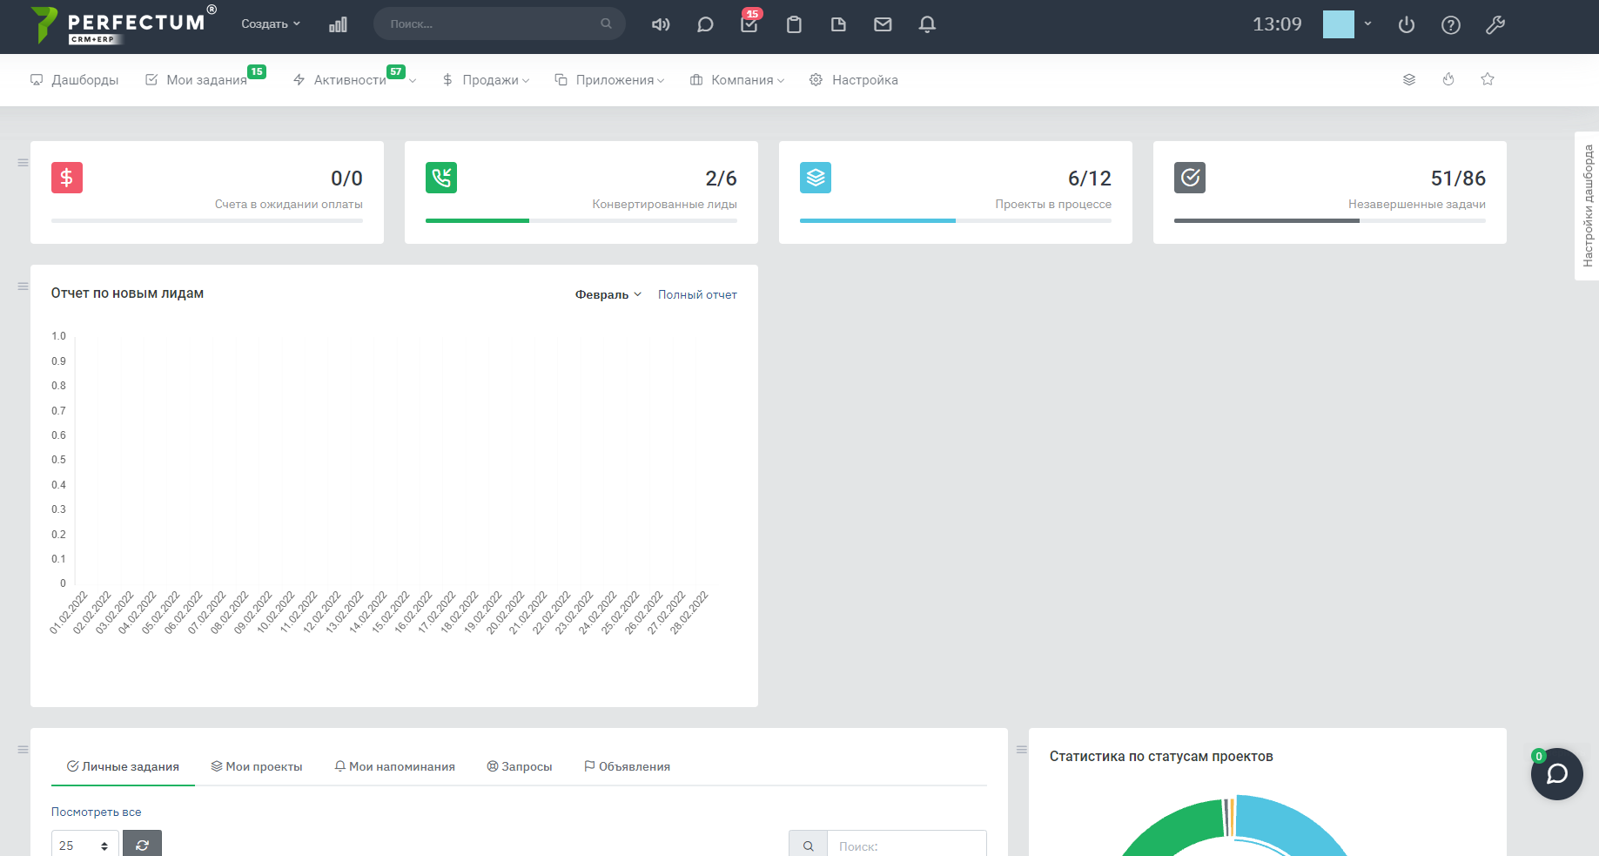Open the Февраль month selector
This screenshot has height=856, width=1599.
click(608, 294)
